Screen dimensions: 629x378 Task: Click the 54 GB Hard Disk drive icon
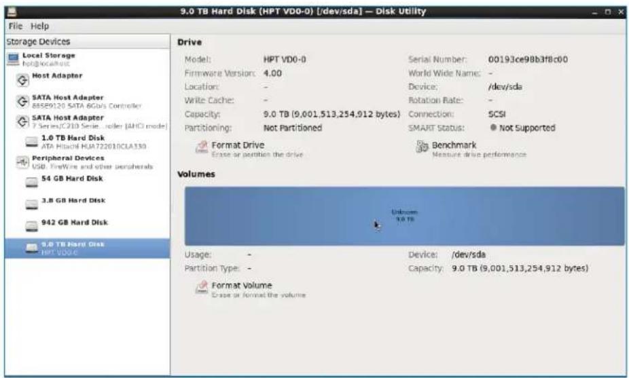[32, 183]
